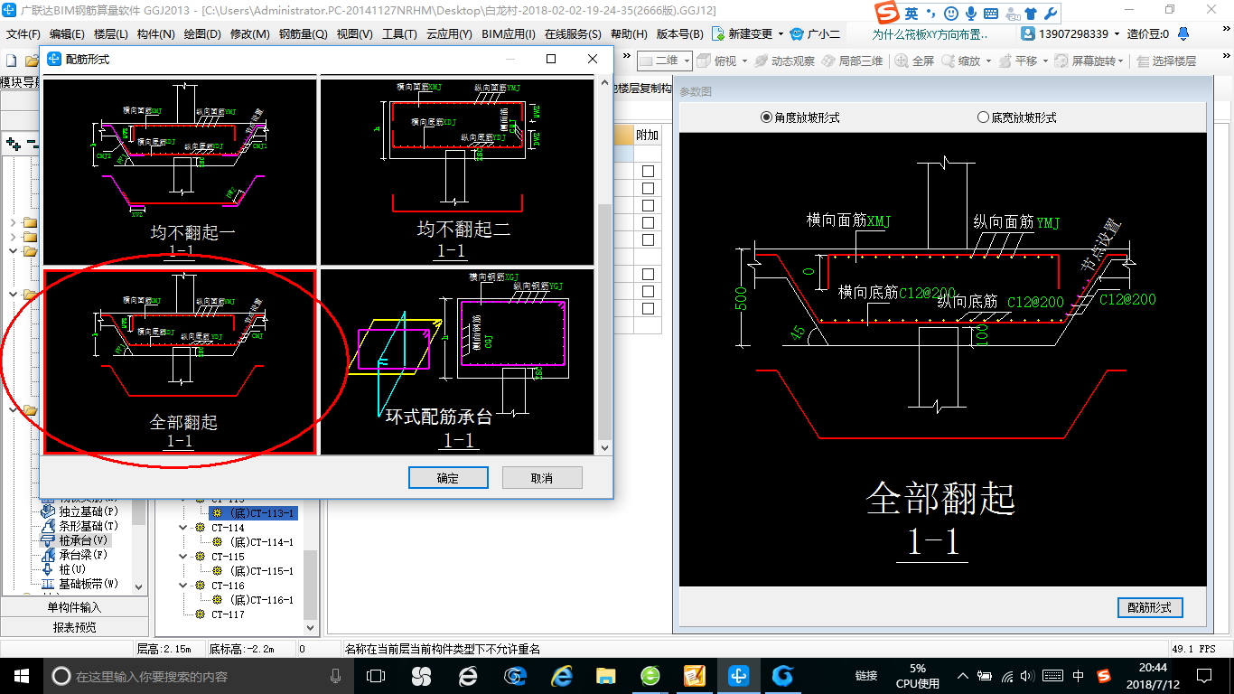The image size is (1234, 694).
Task: Open the 钢筋量(Q) menu
Action: [303, 34]
